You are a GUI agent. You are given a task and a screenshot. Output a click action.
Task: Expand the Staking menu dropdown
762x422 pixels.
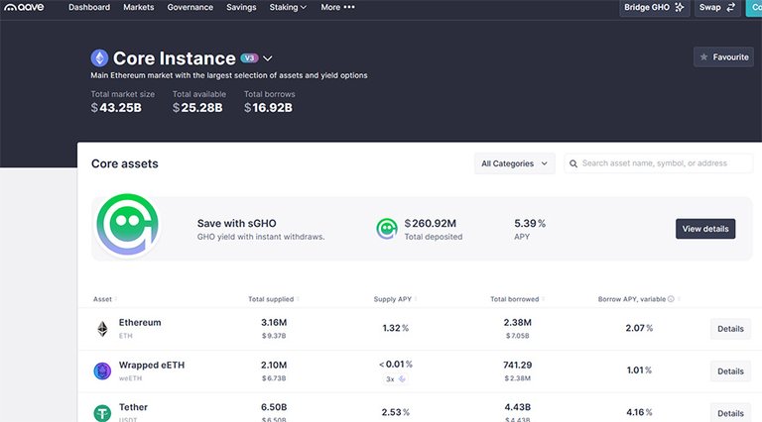pos(288,8)
